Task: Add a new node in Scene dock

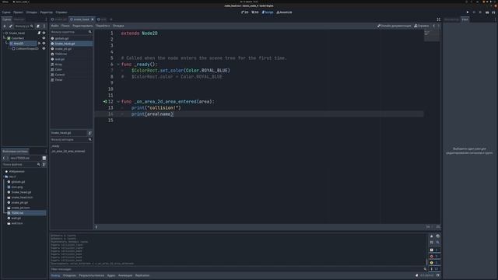Action: click(x=5, y=26)
